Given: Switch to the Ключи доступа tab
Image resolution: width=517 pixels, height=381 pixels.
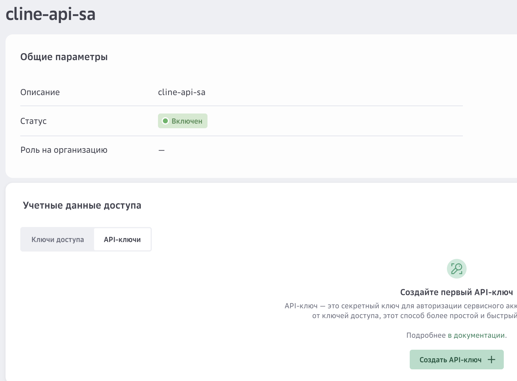Looking at the screenshot, I should click(x=57, y=240).
